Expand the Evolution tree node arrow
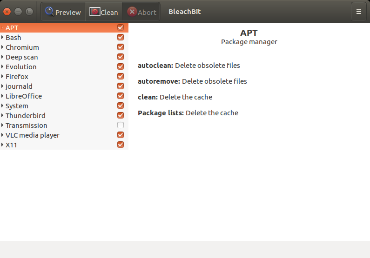The width and height of the screenshot is (370, 258). [x=2, y=66]
